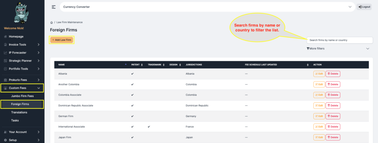Image resolution: width=378 pixels, height=143 pixels.
Task: Click the More filters funnel icon
Action: tap(308, 49)
